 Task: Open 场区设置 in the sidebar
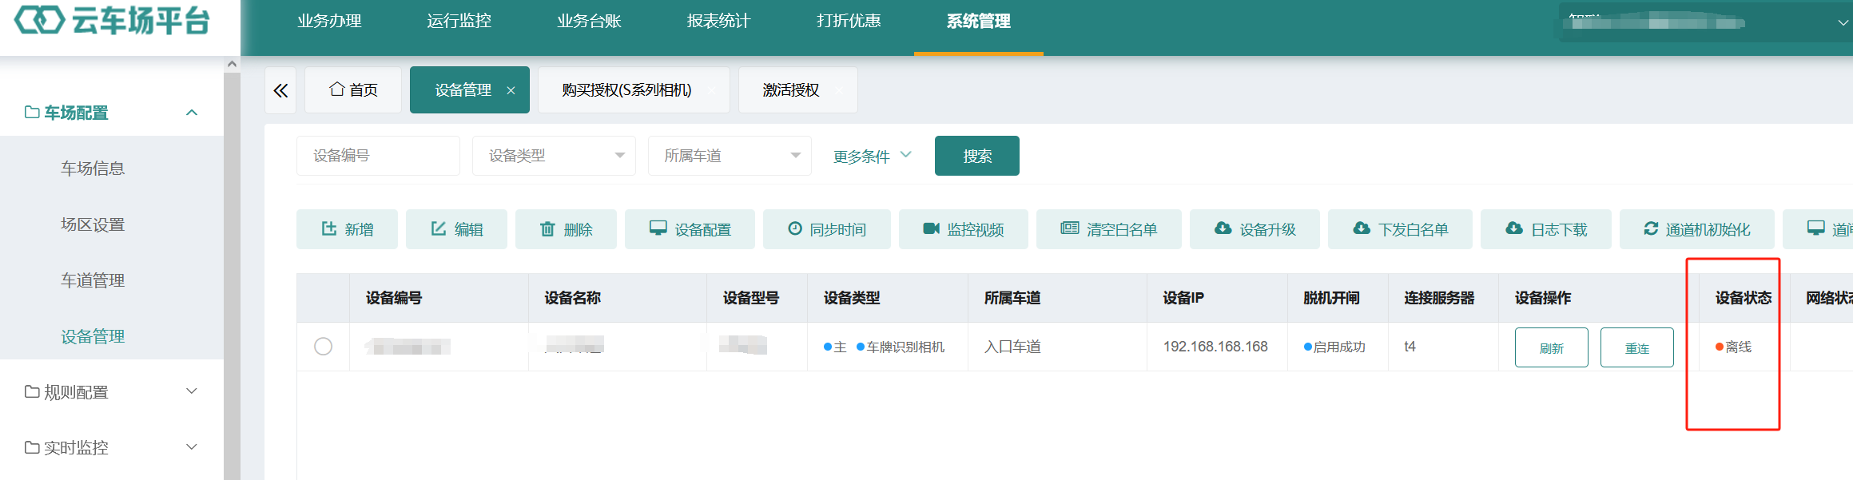[93, 224]
